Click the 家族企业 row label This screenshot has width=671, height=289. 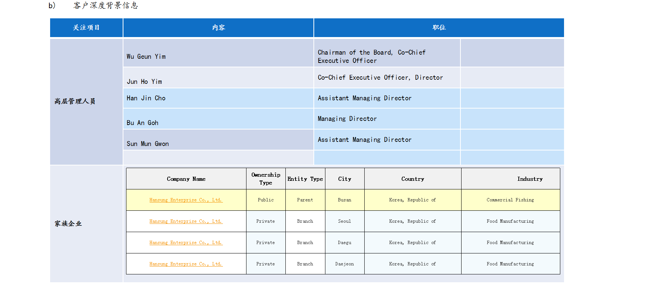click(68, 224)
